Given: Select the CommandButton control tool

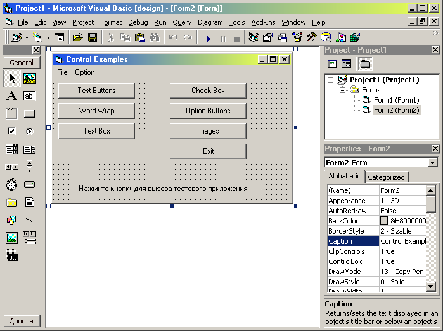Looking at the screenshot, I should (30, 114).
